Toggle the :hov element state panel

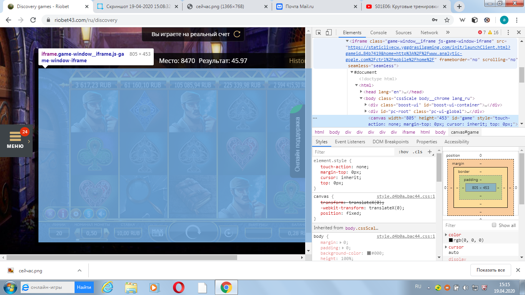(404, 152)
